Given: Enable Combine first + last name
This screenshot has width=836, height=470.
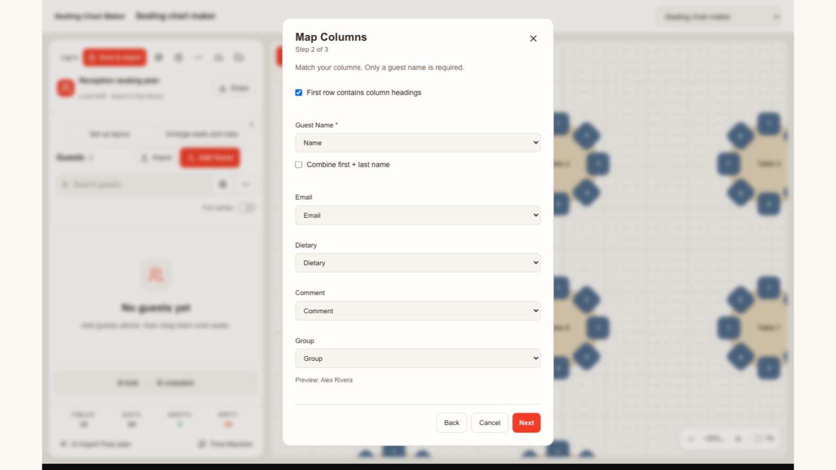Looking at the screenshot, I should (298, 165).
